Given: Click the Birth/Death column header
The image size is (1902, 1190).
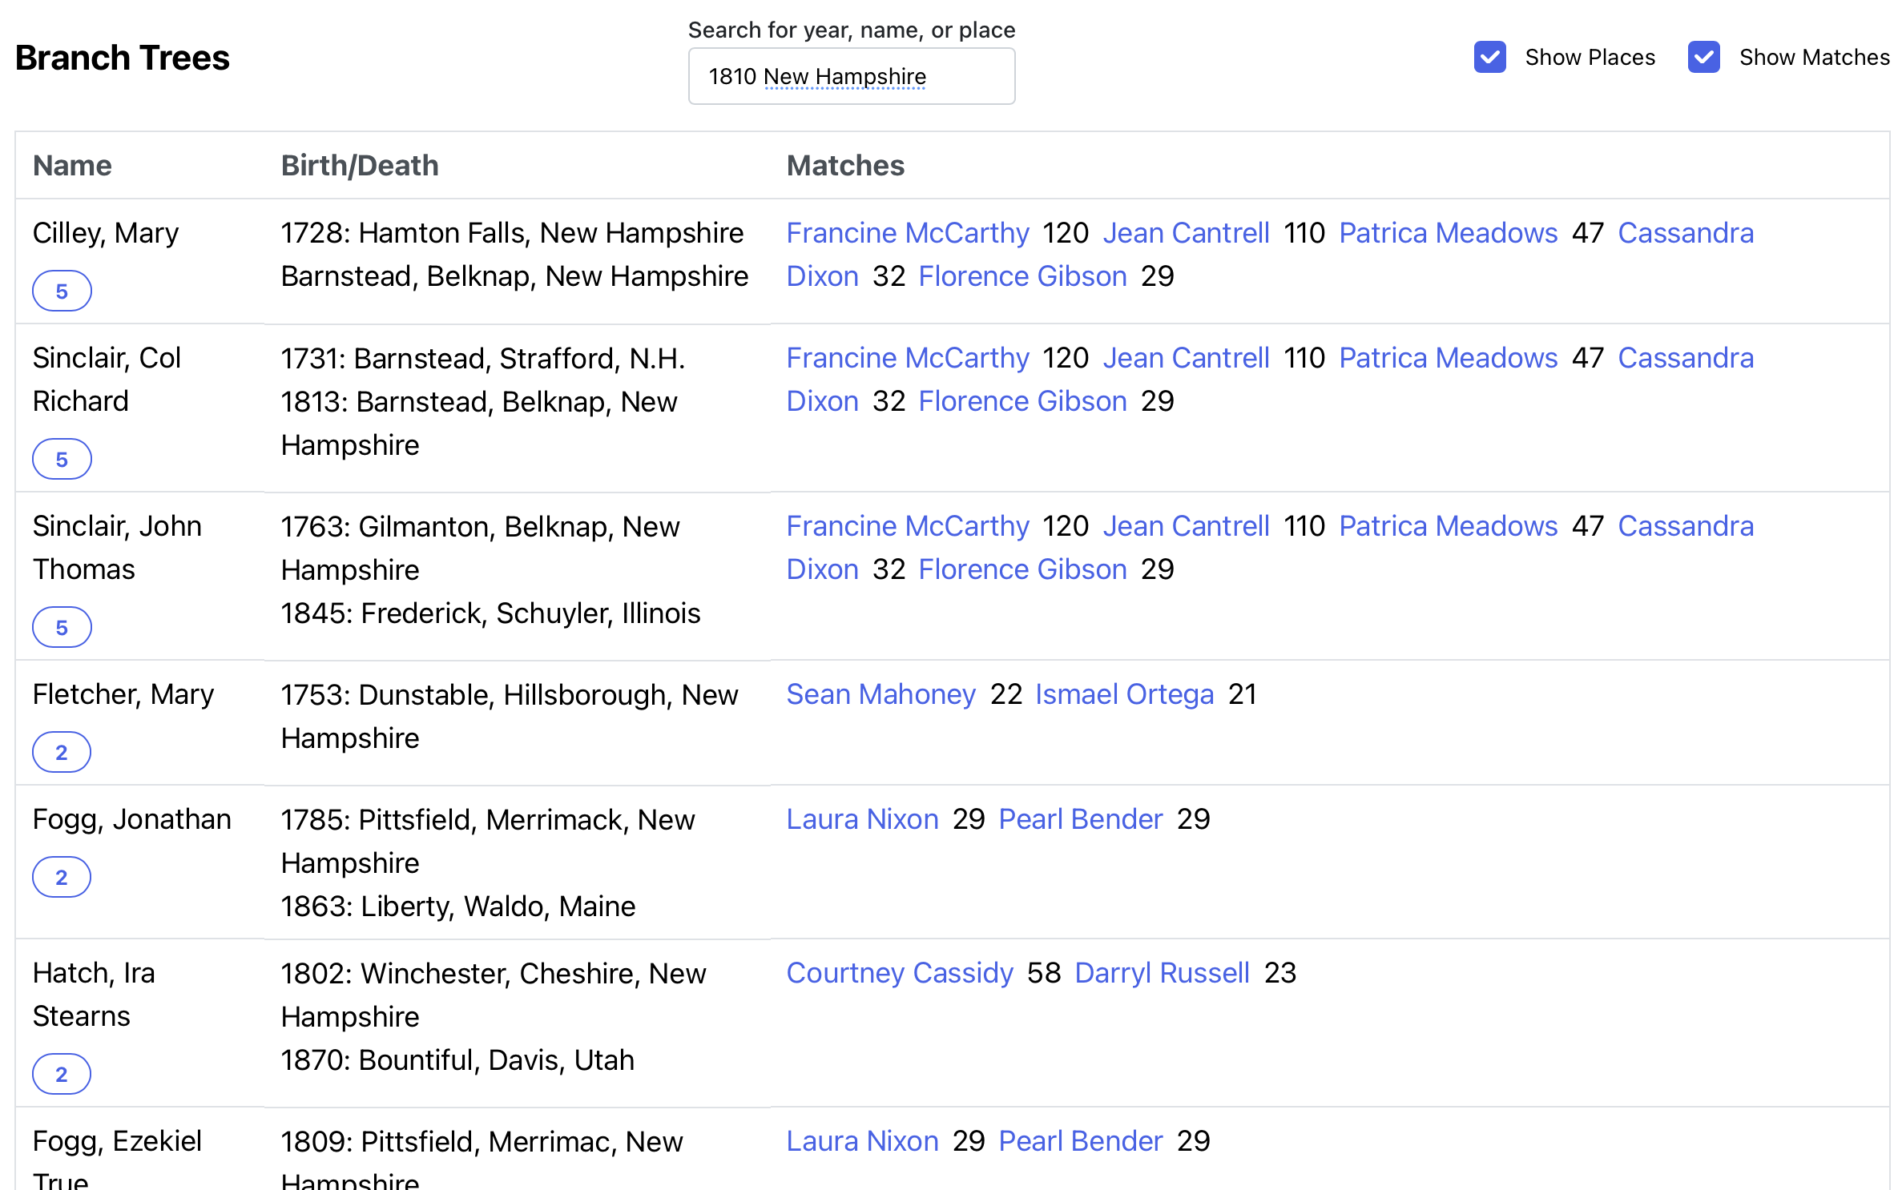Looking at the screenshot, I should 360,166.
